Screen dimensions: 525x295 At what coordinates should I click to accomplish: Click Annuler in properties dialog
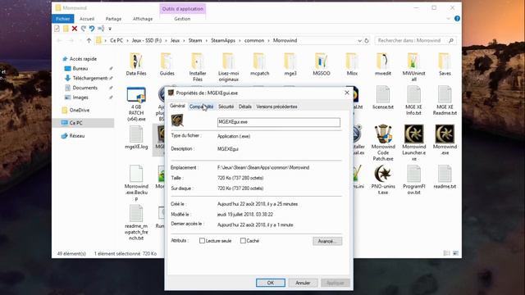pos(303,283)
